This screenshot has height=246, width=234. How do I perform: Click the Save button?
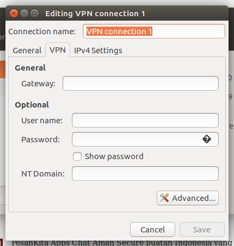pyautogui.click(x=202, y=230)
